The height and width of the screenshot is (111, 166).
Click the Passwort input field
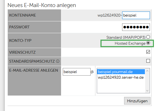tap(136, 27)
